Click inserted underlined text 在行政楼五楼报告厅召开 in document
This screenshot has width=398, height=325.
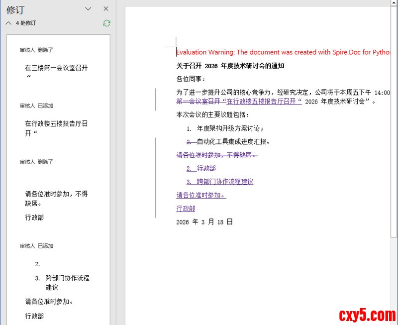tap(264, 102)
